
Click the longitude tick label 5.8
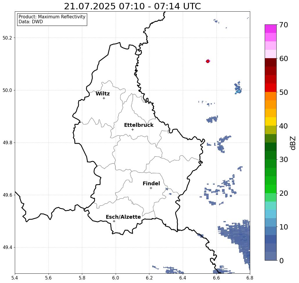(x=82, y=278)
